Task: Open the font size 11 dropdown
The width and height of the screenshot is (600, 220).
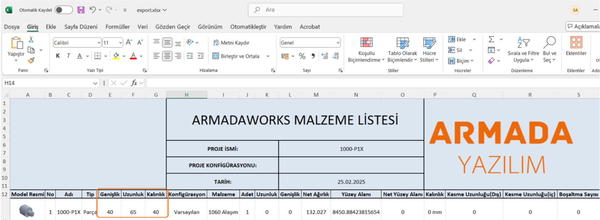Action: pyautogui.click(x=120, y=43)
